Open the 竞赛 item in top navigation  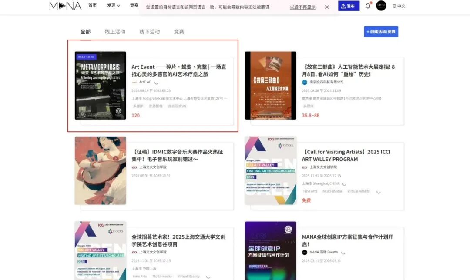tap(134, 5)
